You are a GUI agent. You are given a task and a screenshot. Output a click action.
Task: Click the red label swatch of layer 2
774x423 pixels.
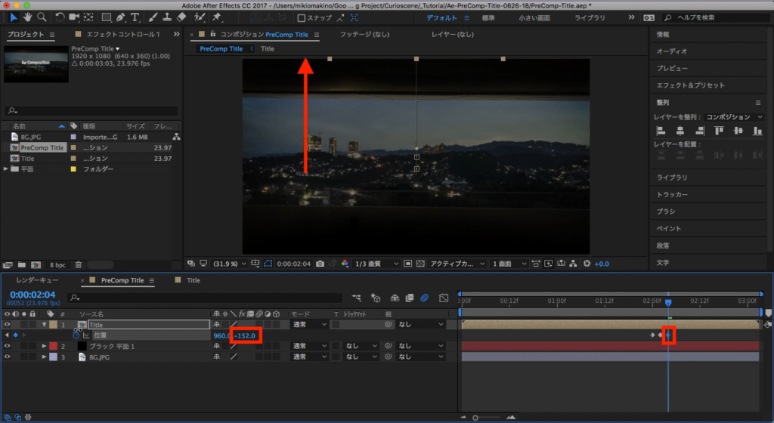pos(54,346)
